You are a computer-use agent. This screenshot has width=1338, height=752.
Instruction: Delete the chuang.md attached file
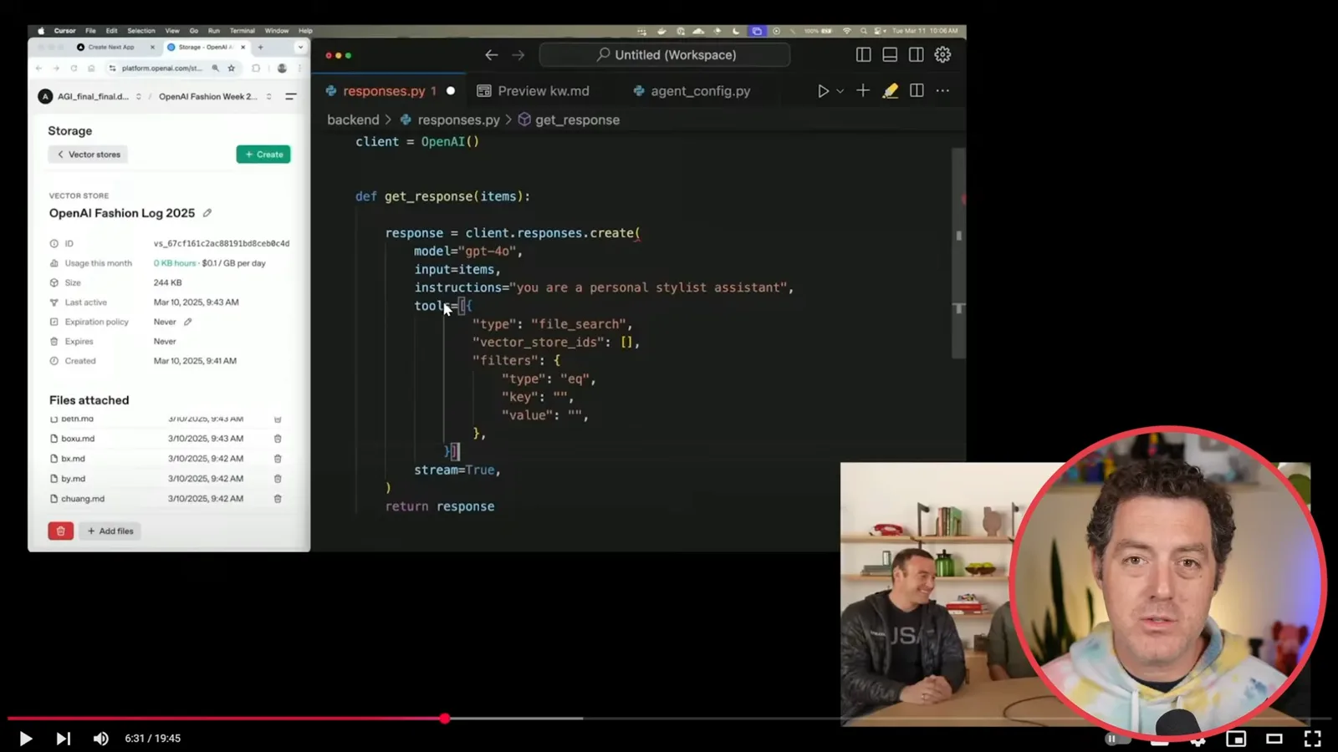(278, 499)
